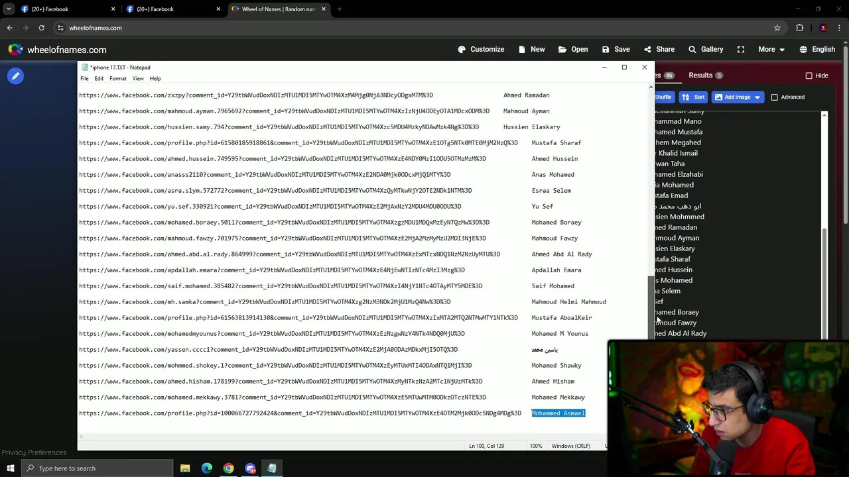Click Mohamed Mekkawy name in Notepad

point(558,397)
